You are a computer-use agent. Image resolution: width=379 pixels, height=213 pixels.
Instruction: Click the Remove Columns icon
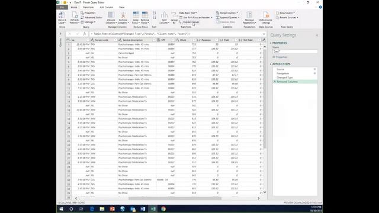pyautogui.click(x=123, y=15)
